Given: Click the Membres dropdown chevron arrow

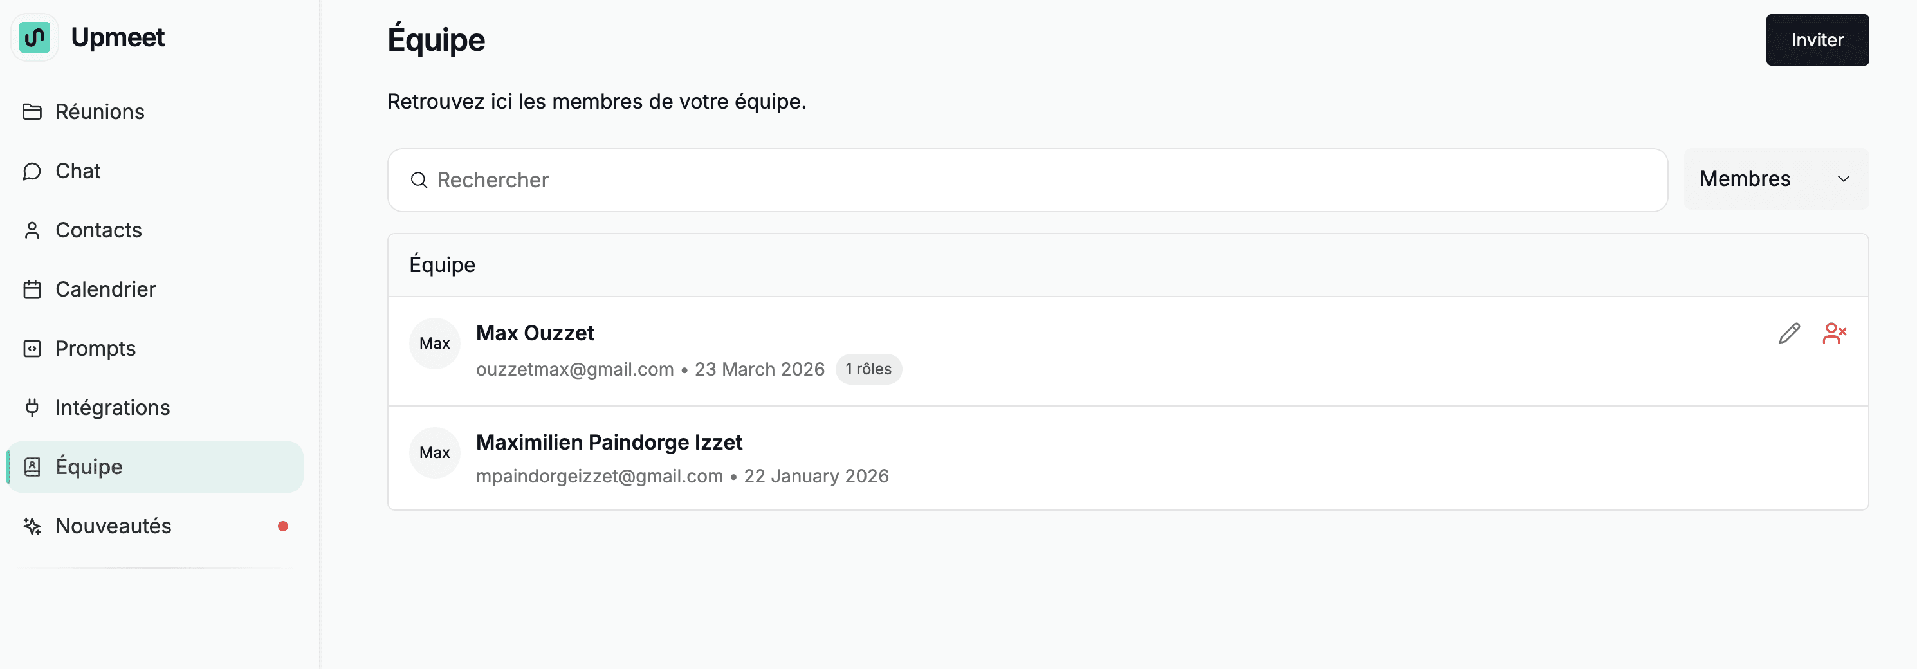Looking at the screenshot, I should (1843, 179).
